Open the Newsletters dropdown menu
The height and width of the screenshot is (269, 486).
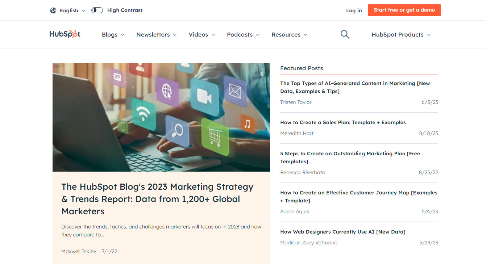tap(157, 35)
